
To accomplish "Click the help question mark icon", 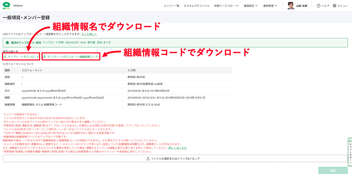I will pyautogui.click(x=318, y=6).
